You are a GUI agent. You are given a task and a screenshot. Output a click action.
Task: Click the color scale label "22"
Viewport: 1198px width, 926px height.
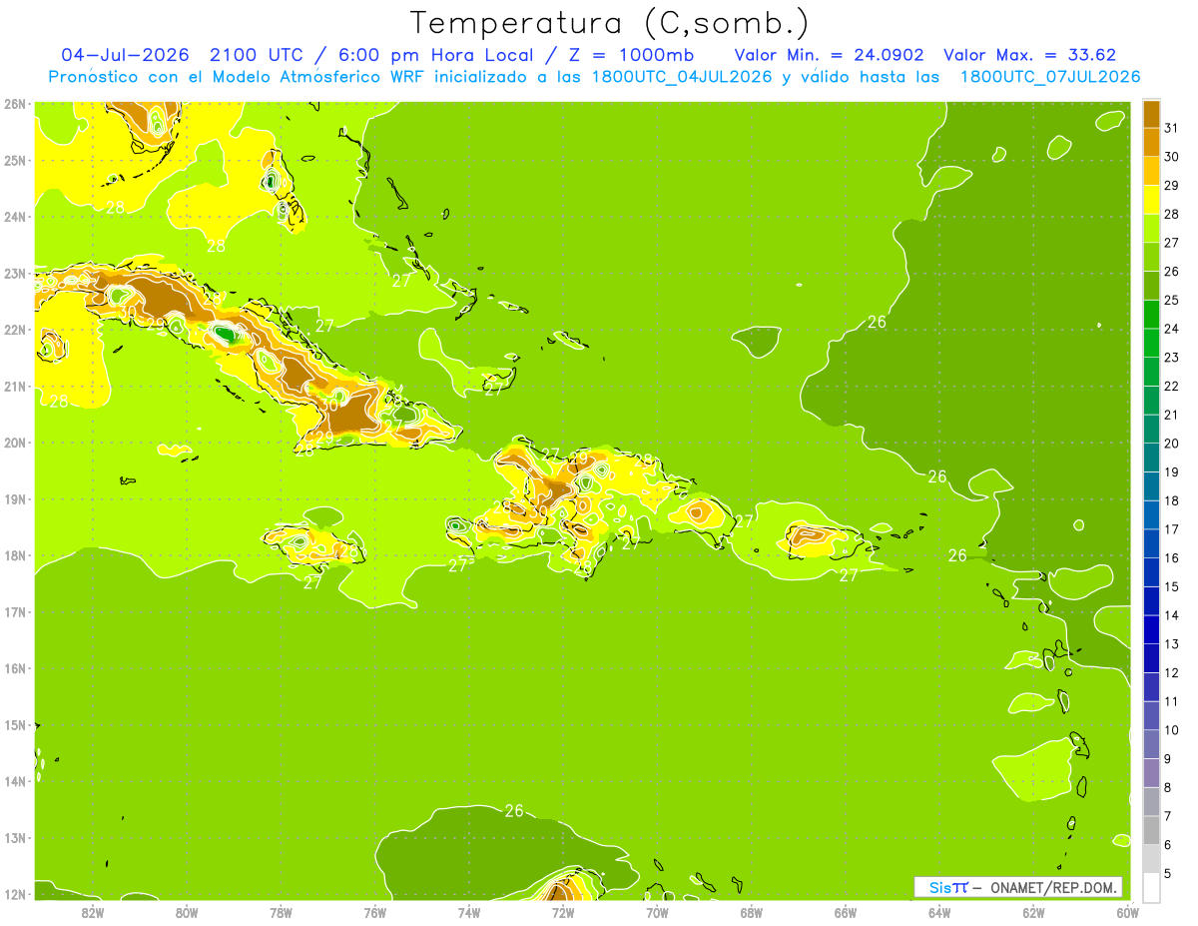point(1171,386)
